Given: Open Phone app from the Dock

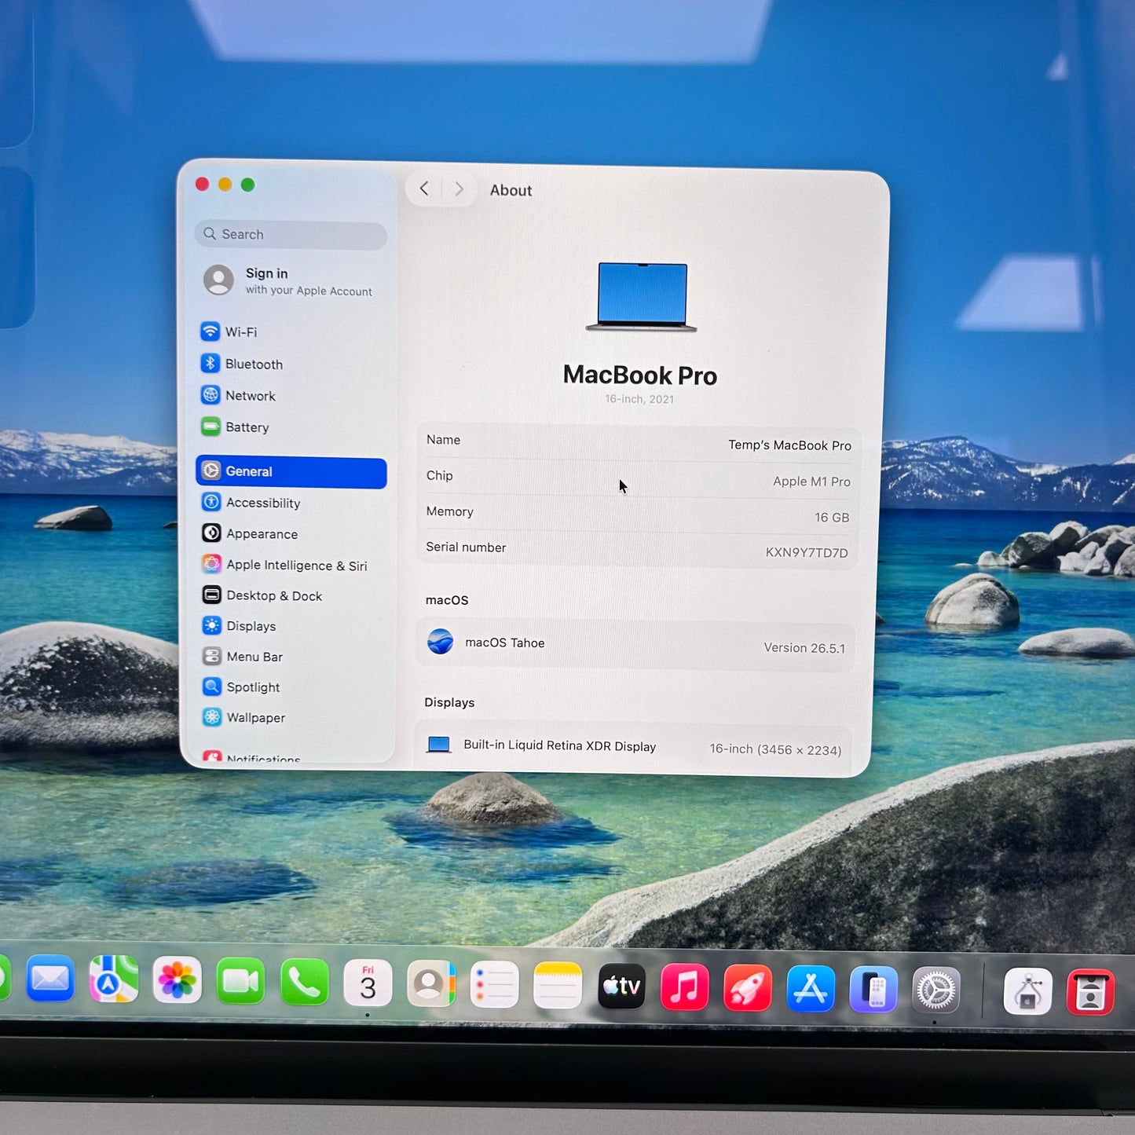Looking at the screenshot, I should [305, 982].
